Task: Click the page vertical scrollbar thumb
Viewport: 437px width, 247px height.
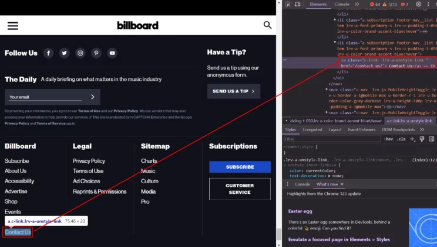Action: tap(278, 234)
